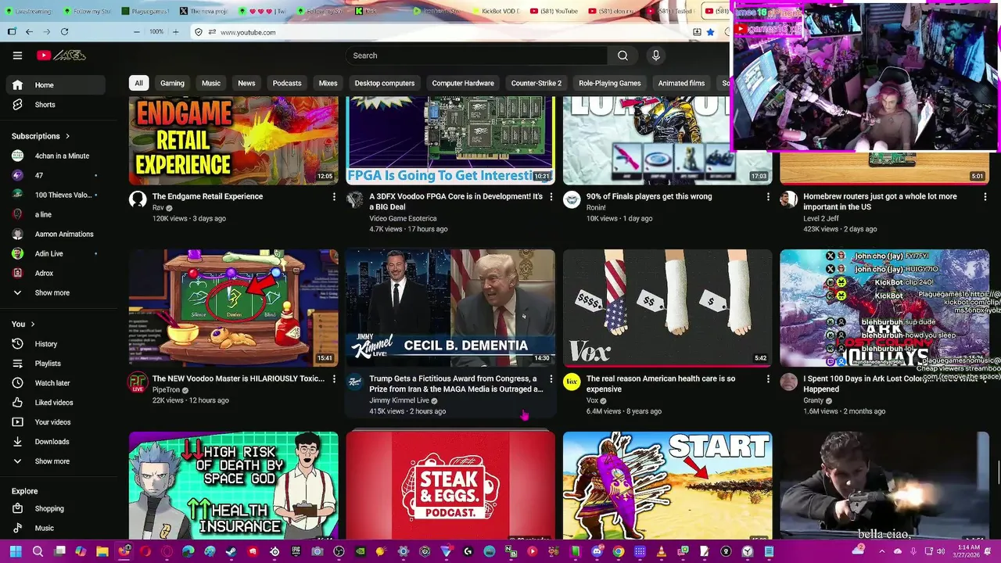Open Music under Explore
Image resolution: width=1001 pixels, height=563 pixels.
click(x=55, y=528)
